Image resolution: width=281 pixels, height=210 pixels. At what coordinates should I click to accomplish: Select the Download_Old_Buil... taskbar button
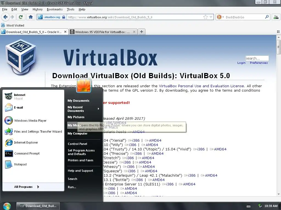tap(38, 206)
